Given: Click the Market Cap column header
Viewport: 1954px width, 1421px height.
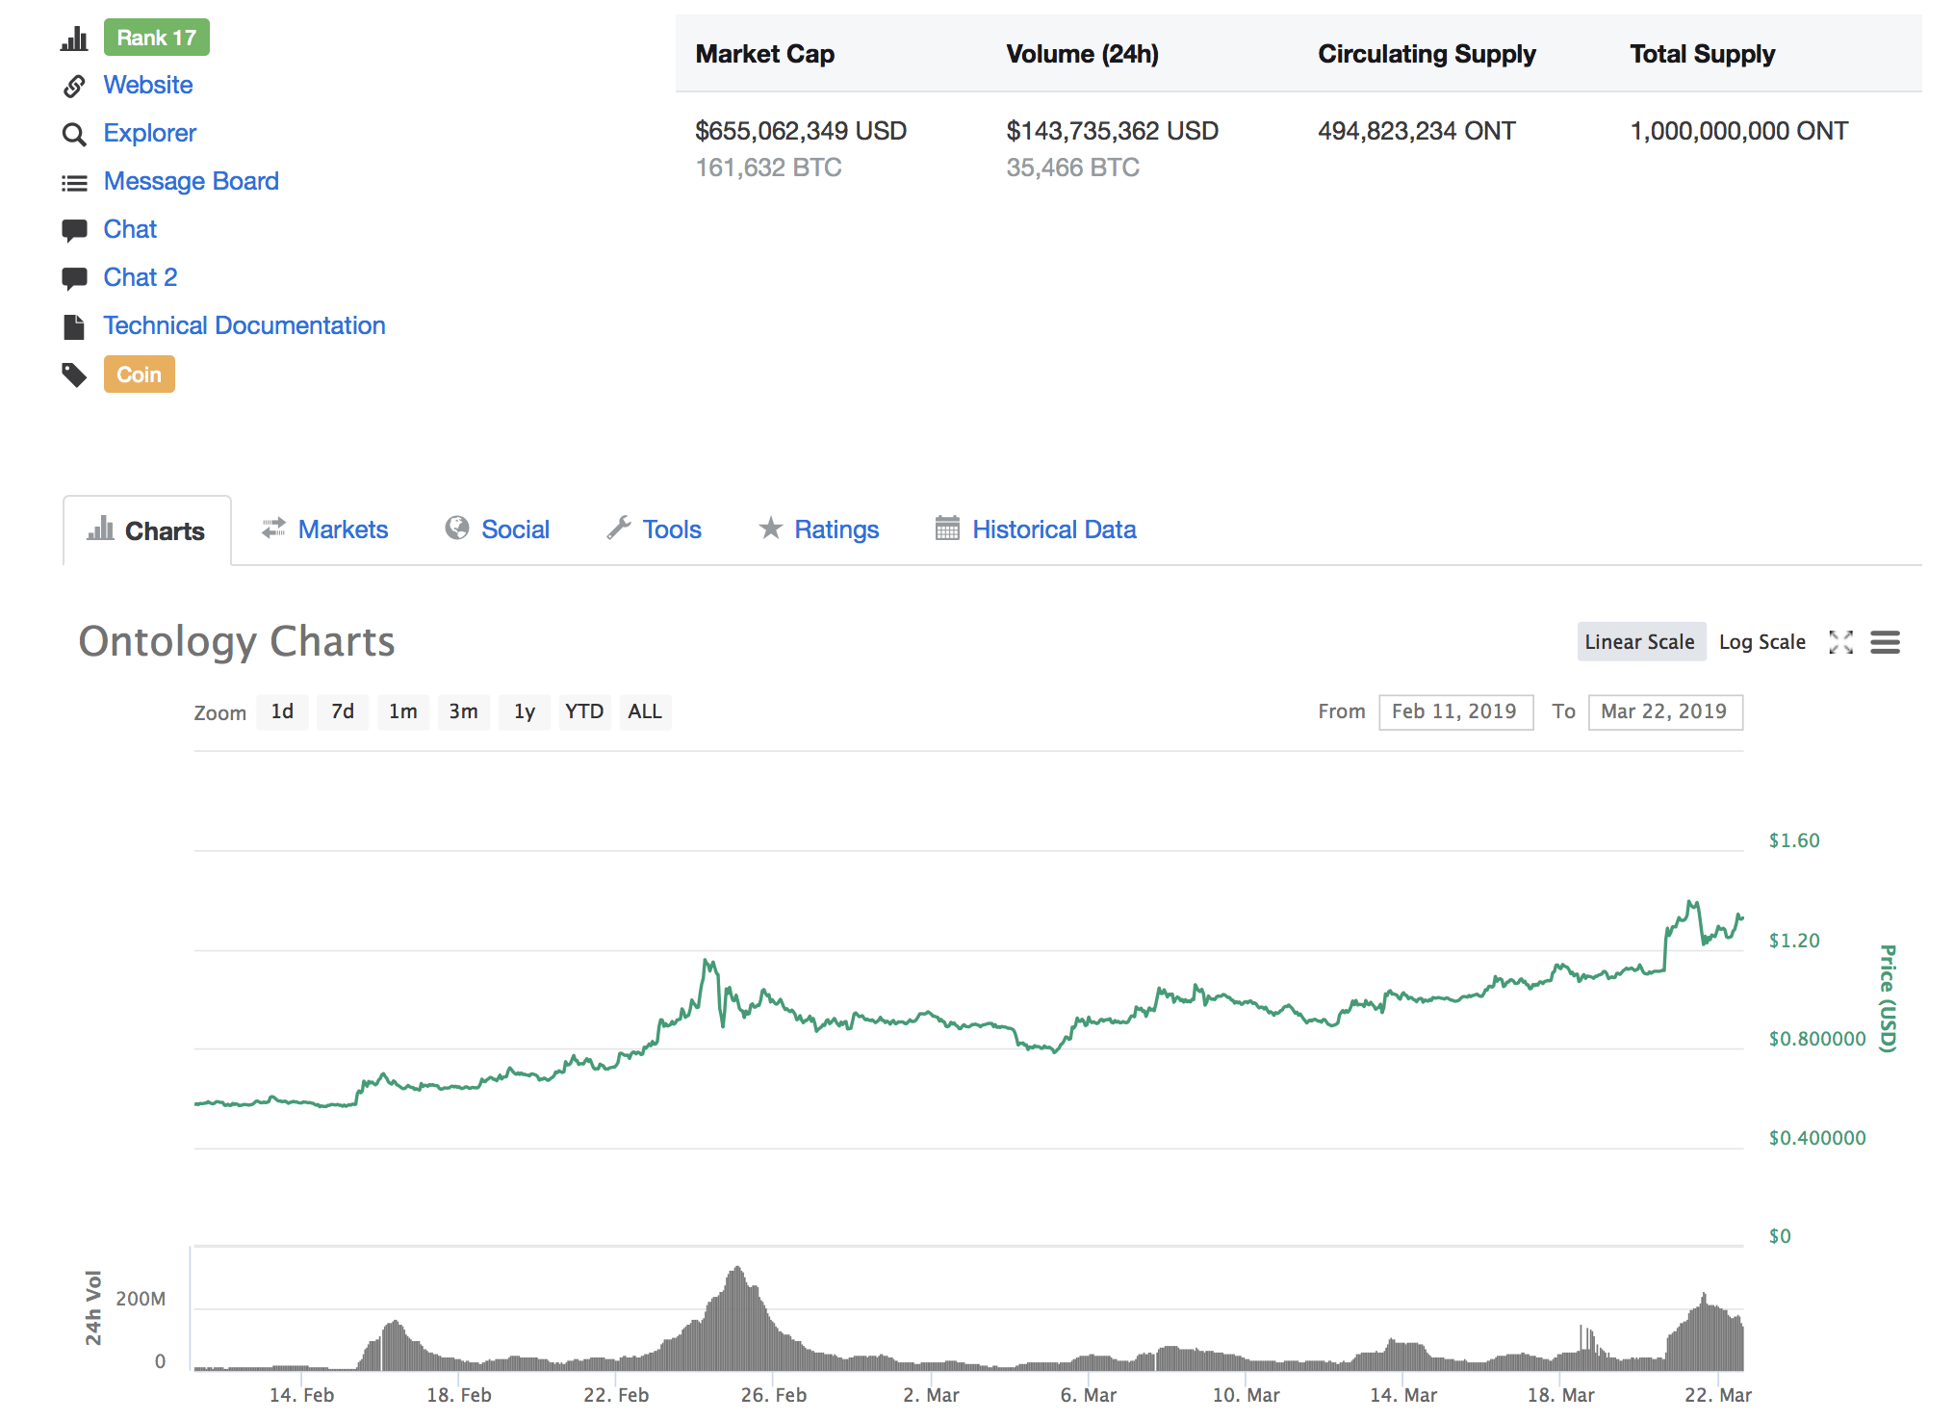Looking at the screenshot, I should [765, 54].
